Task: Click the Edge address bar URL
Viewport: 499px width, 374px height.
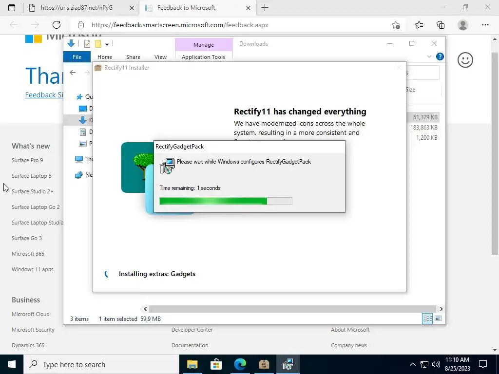Action: 180,25
